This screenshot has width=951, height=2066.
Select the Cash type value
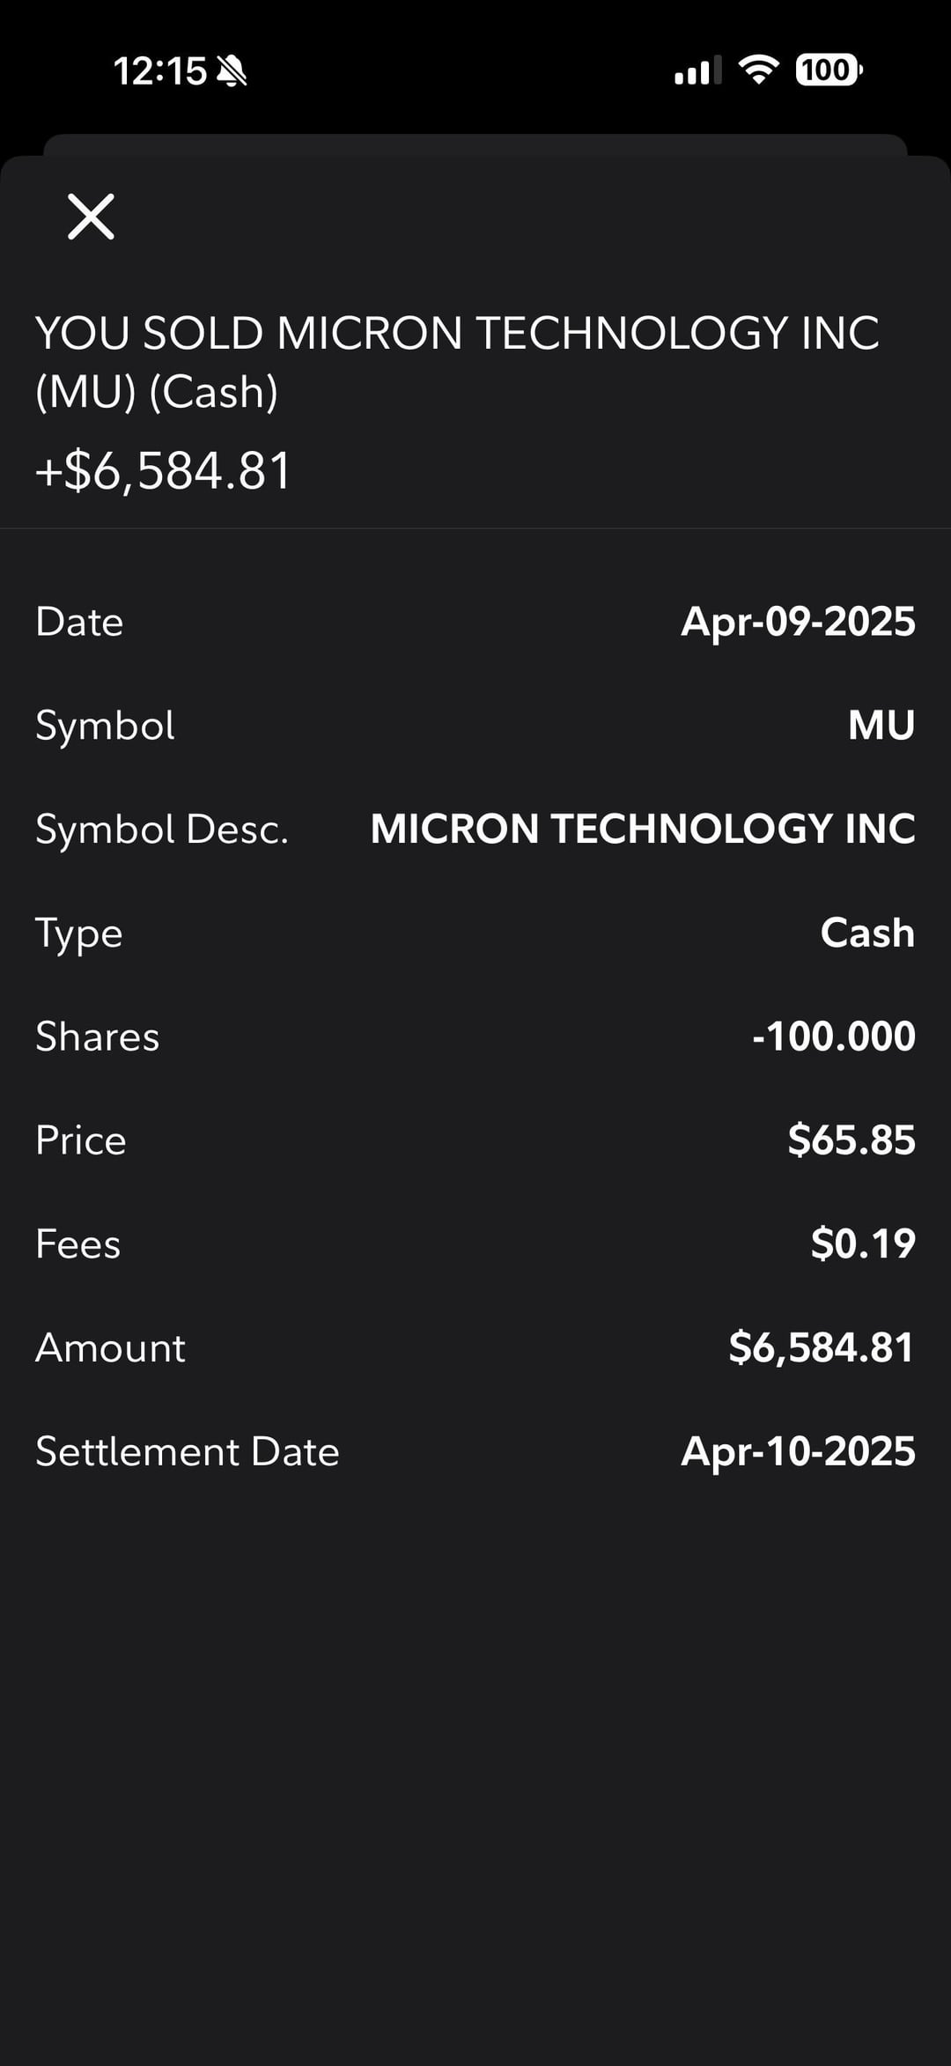867,933
